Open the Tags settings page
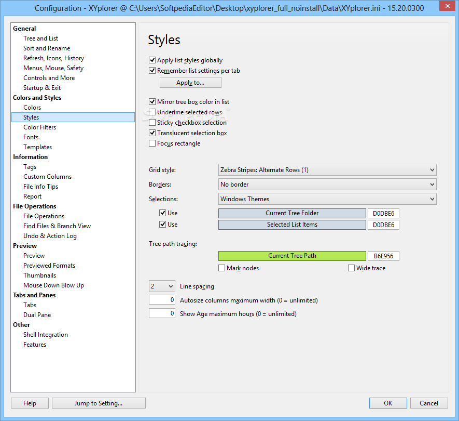Viewport: 459px width, 421px height. click(x=30, y=167)
